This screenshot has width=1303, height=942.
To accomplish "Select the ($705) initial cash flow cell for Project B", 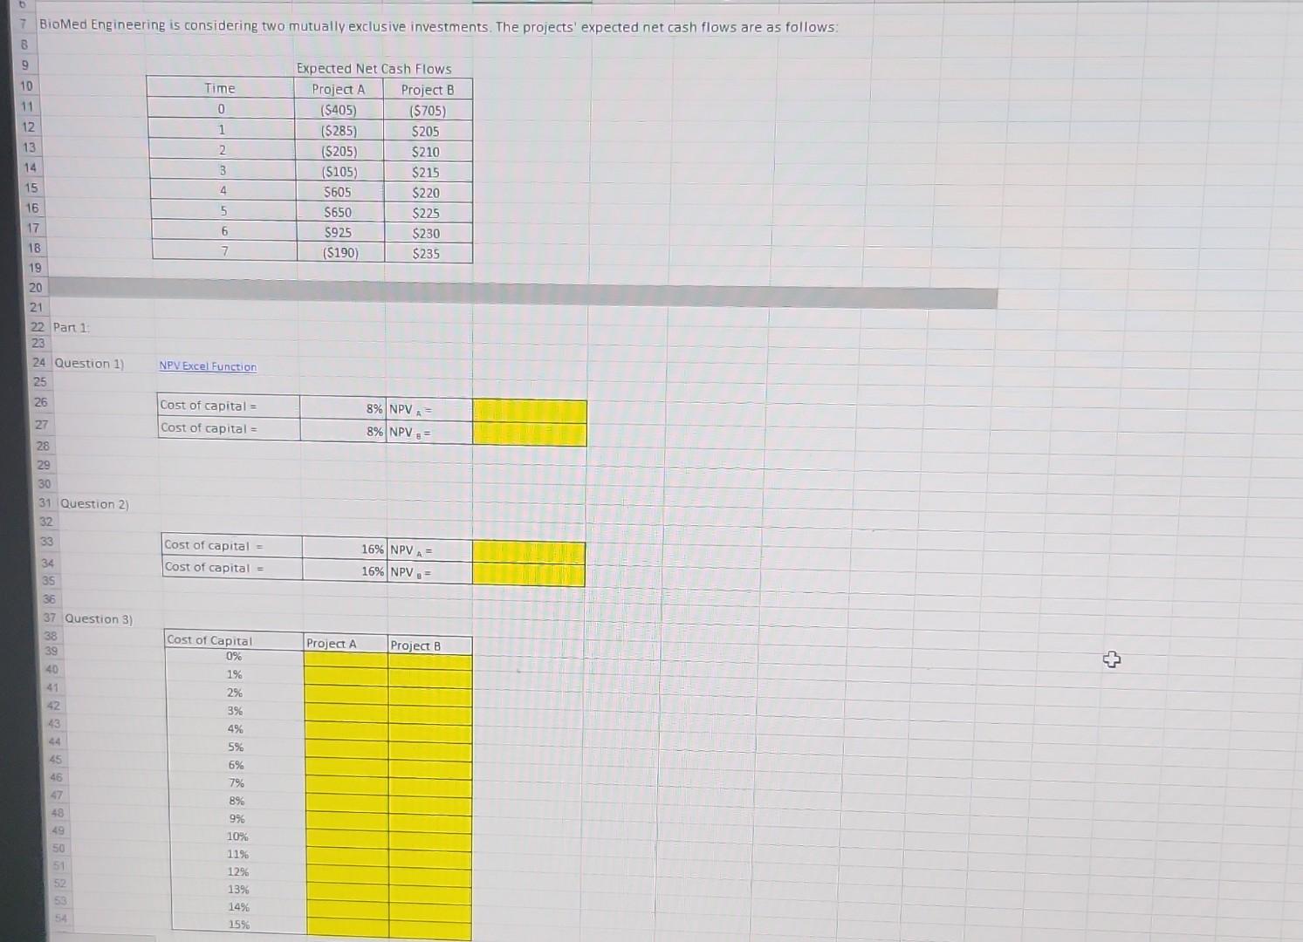I will pos(428,110).
